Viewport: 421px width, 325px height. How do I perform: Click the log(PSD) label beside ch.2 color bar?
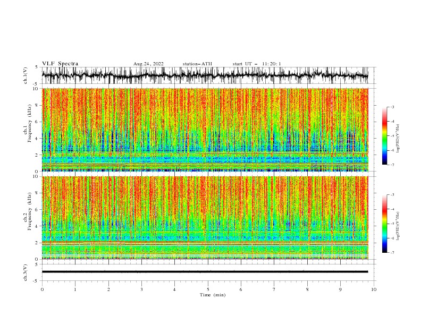398,226
